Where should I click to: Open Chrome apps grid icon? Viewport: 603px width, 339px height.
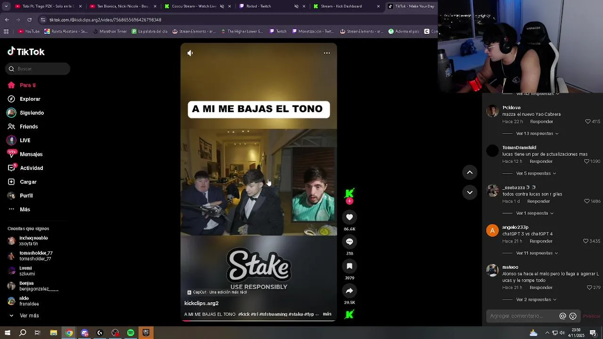pyautogui.click(x=6, y=32)
